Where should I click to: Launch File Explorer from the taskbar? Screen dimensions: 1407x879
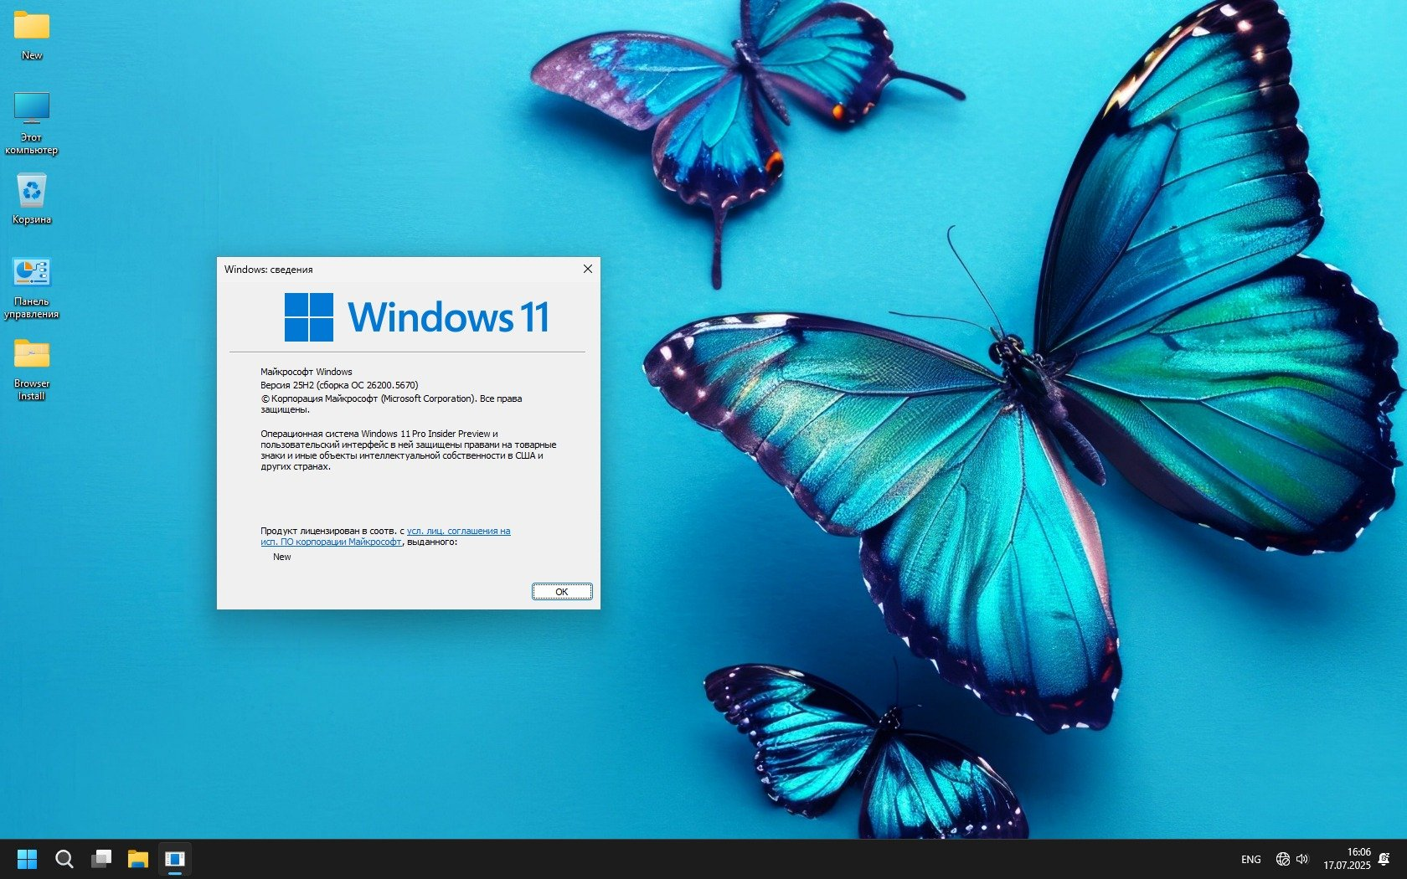click(138, 859)
